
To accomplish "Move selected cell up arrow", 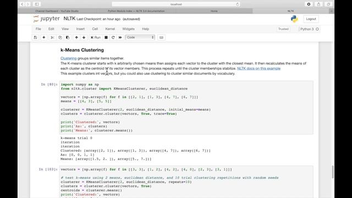I will [x=76, y=37].
